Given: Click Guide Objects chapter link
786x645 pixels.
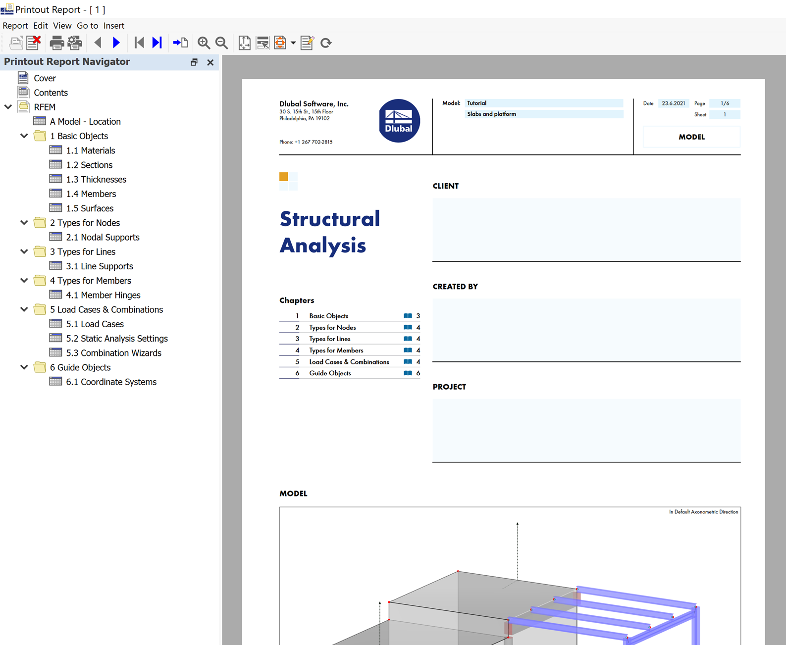Looking at the screenshot, I should 330,373.
